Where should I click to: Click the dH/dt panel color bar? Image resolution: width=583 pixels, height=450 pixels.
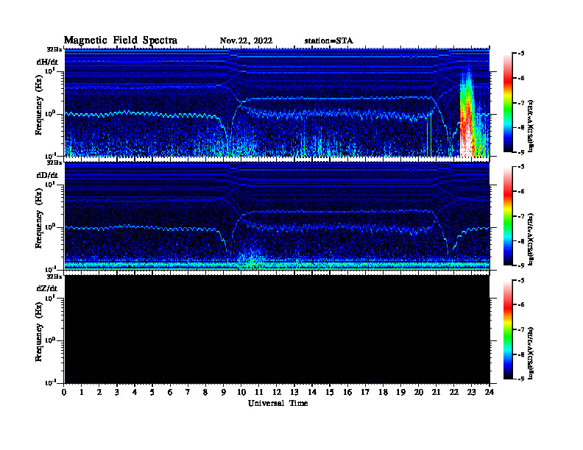coord(508,103)
